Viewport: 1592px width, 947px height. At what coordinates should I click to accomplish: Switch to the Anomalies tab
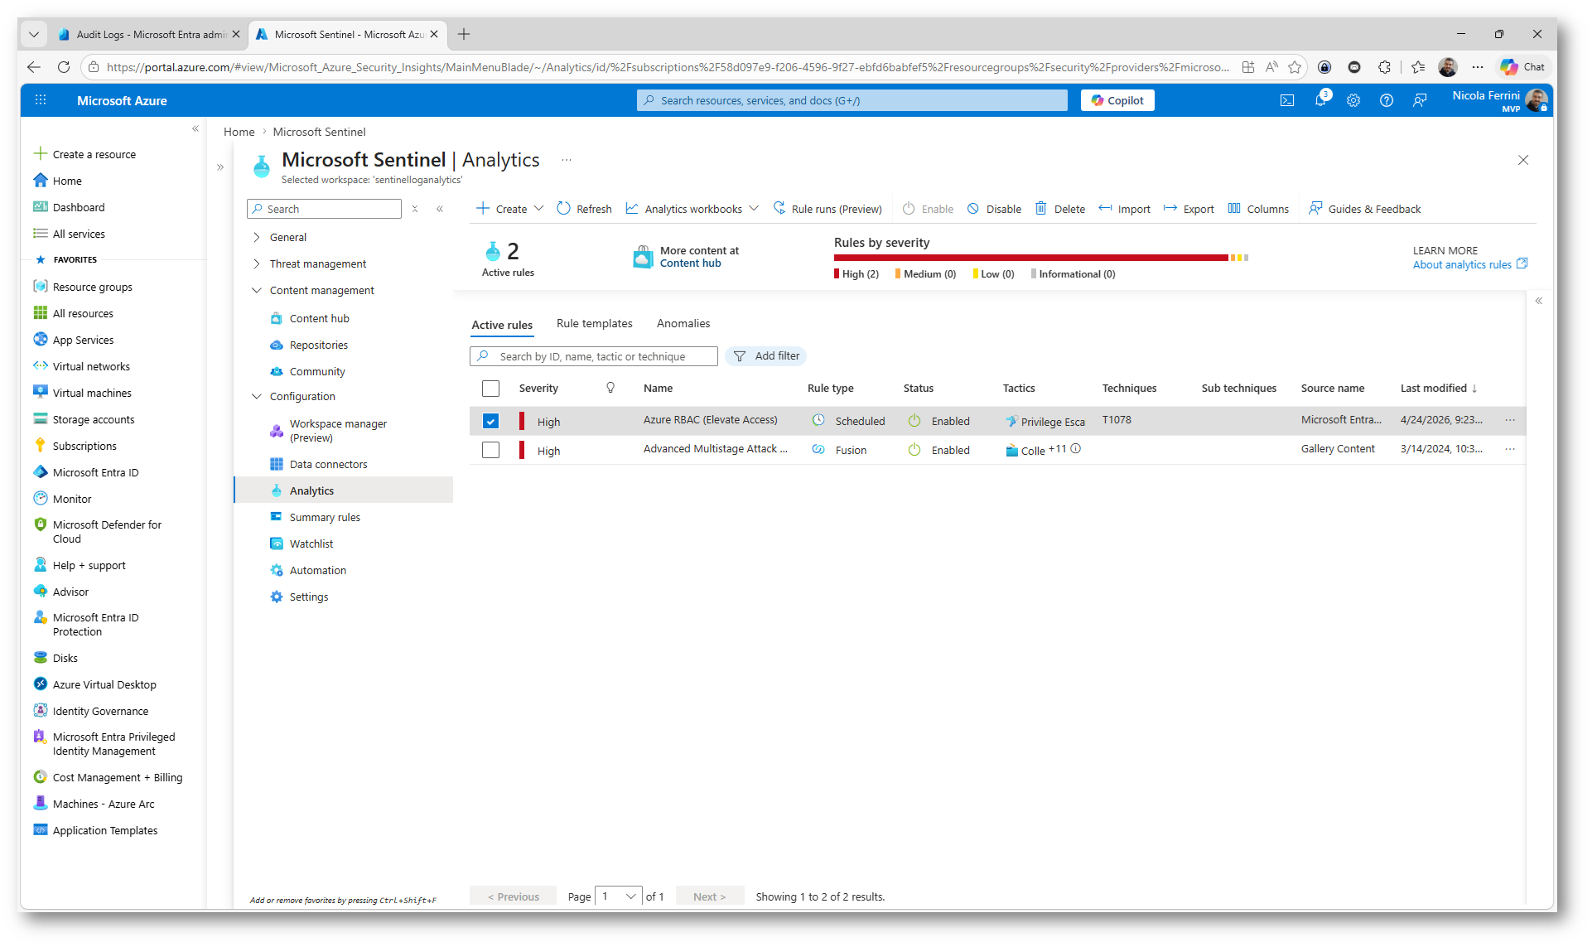683,323
